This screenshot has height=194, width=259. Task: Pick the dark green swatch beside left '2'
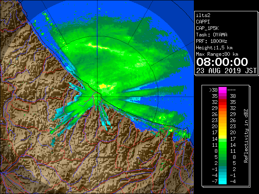[223, 163]
